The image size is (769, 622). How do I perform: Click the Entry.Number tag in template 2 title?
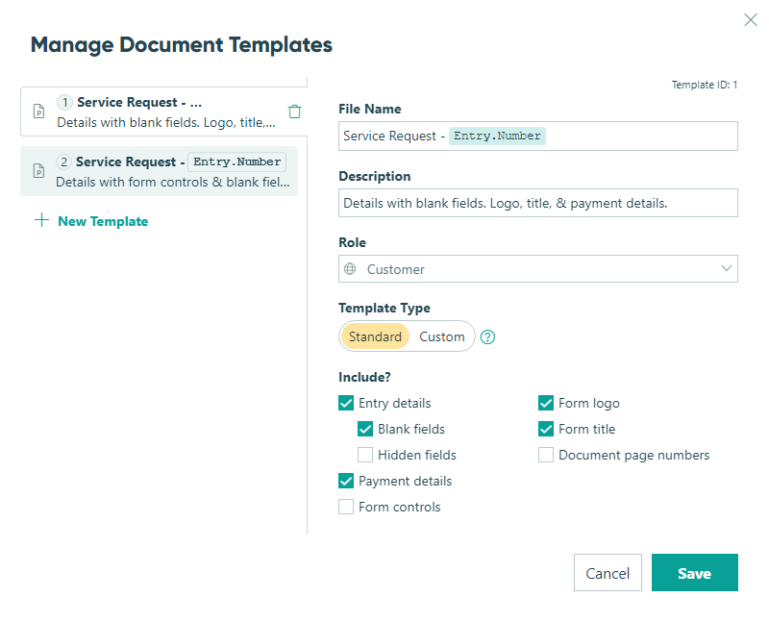[x=236, y=162]
